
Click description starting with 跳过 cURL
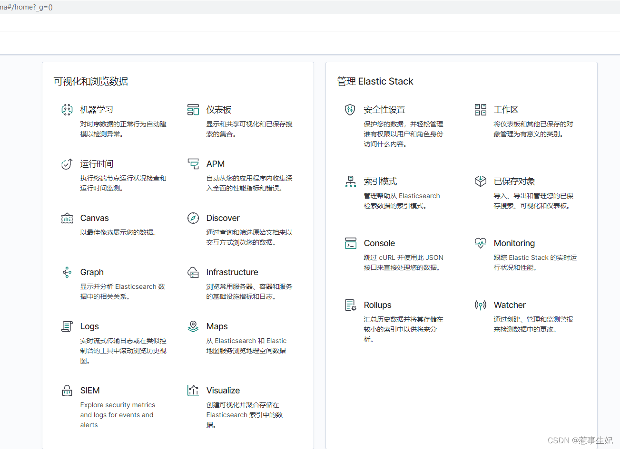[x=403, y=262]
